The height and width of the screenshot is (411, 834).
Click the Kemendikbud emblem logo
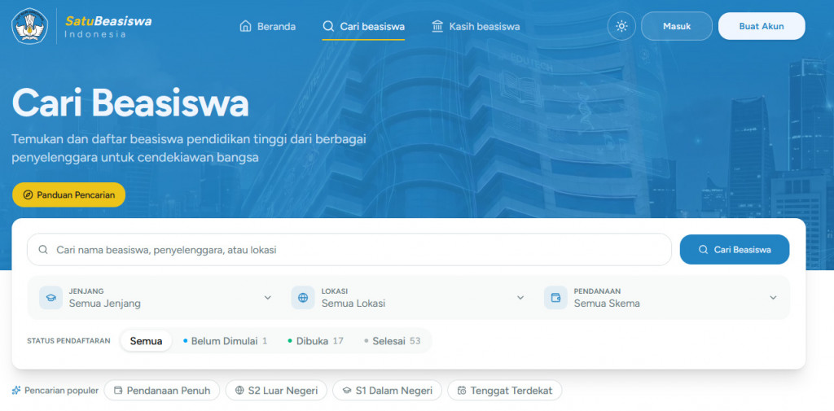(30, 26)
